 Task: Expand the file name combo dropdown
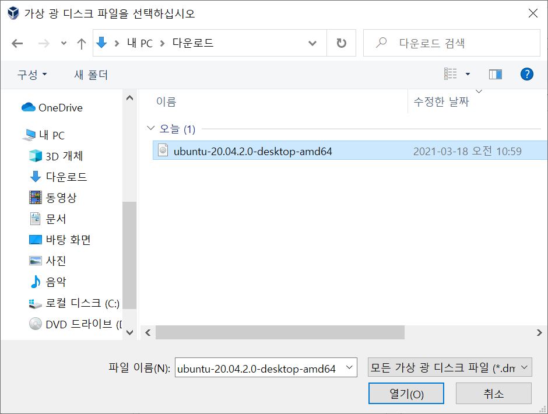point(349,367)
